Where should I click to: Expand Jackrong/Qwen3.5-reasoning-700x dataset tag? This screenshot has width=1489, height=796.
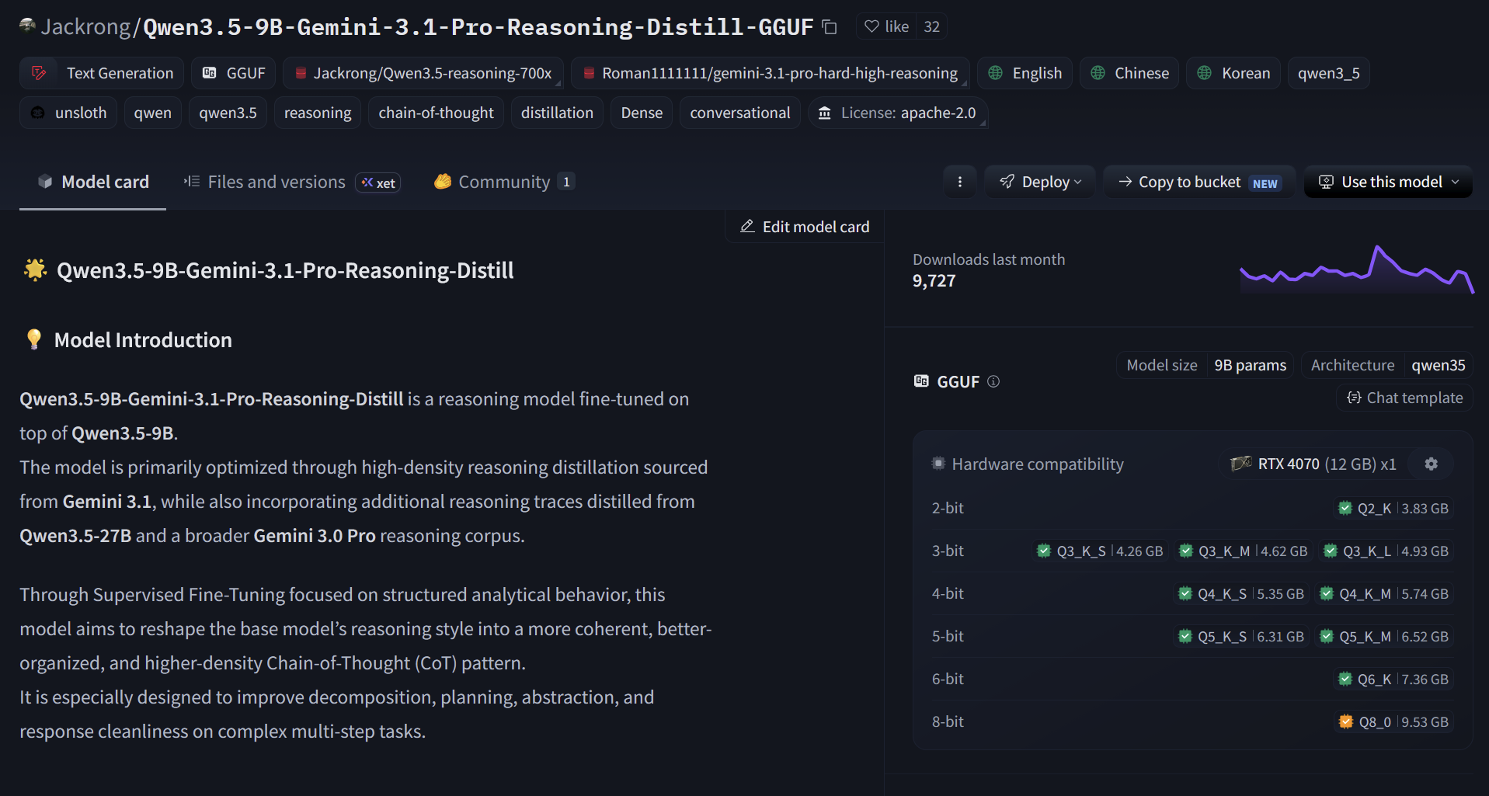coord(423,73)
